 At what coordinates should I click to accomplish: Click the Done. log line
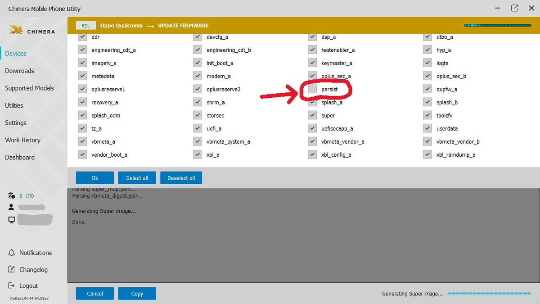[x=79, y=222]
